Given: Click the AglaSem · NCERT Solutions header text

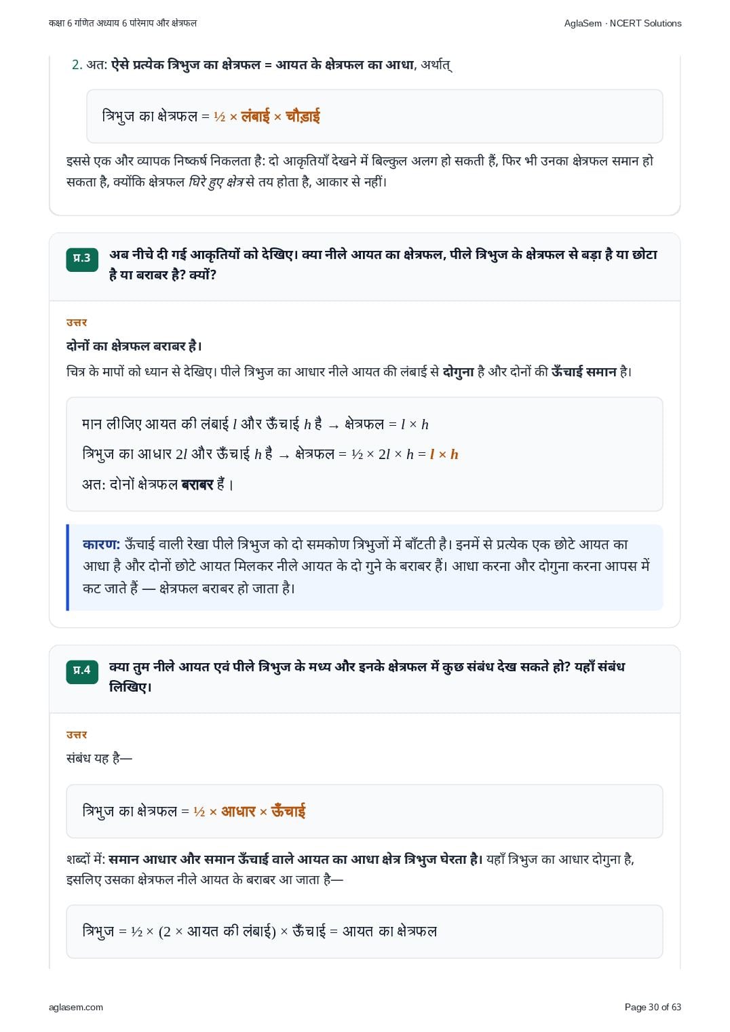Looking at the screenshot, I should (x=623, y=23).
